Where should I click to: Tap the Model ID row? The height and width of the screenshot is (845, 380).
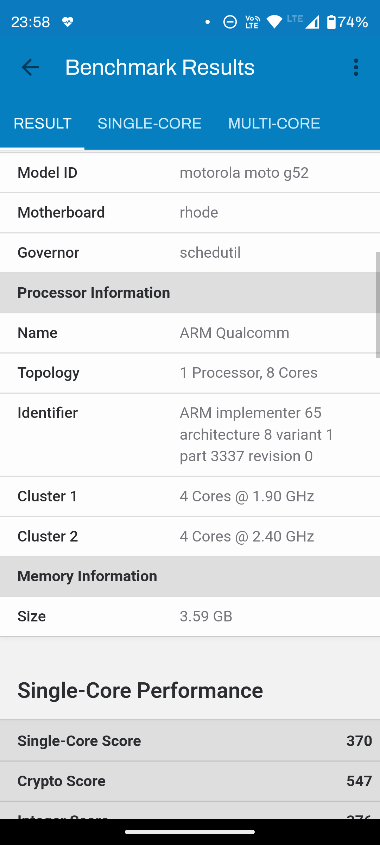(190, 173)
